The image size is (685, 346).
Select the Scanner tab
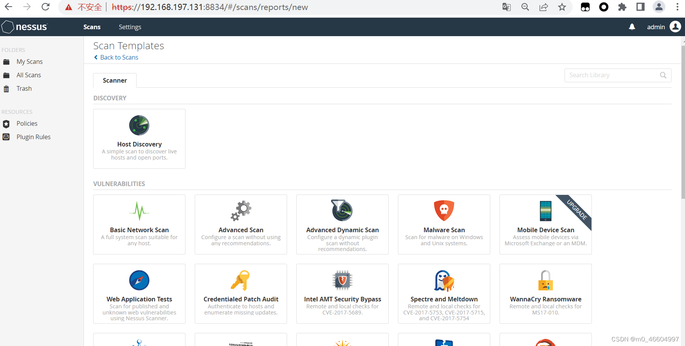[x=115, y=80]
